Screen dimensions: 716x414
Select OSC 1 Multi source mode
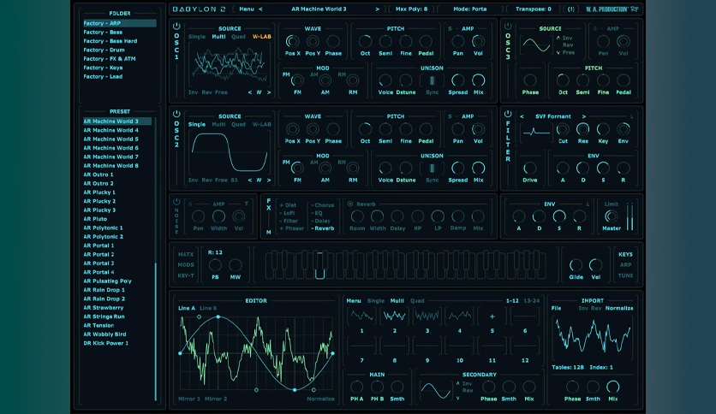click(x=218, y=37)
